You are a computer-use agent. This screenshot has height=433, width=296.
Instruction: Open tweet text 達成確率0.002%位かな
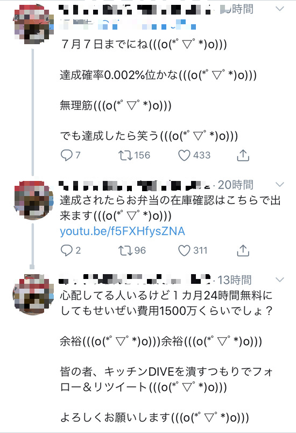point(158,75)
